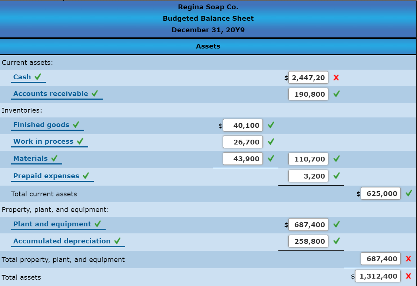Click the green checkmark beside Prepaid expenses value
The height and width of the screenshot is (286, 417).
[336, 176]
